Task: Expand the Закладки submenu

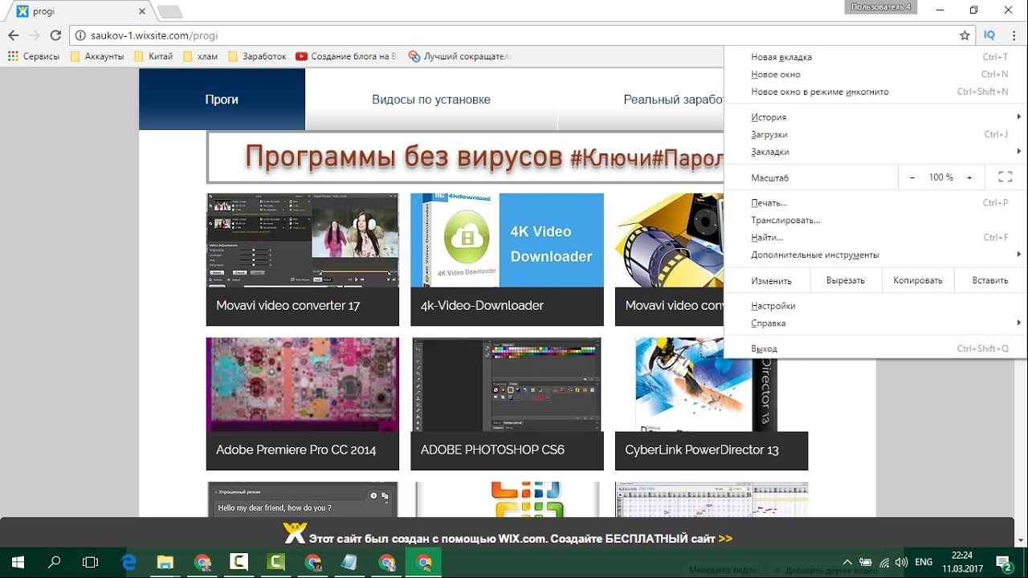Action: (x=875, y=152)
